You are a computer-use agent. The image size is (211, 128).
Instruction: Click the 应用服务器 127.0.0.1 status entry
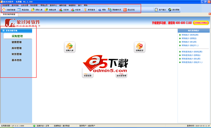coord(13,126)
